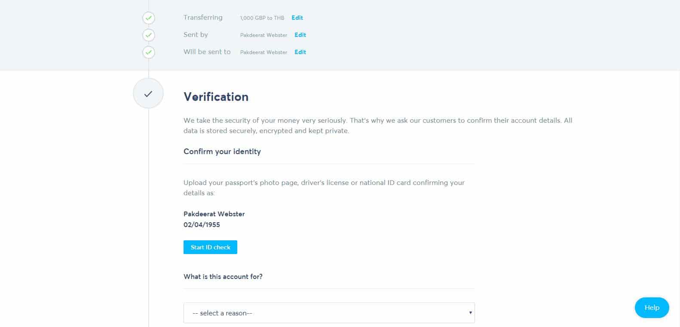
Task: Click the date of birth 02/04/1955
Action: (x=202, y=224)
